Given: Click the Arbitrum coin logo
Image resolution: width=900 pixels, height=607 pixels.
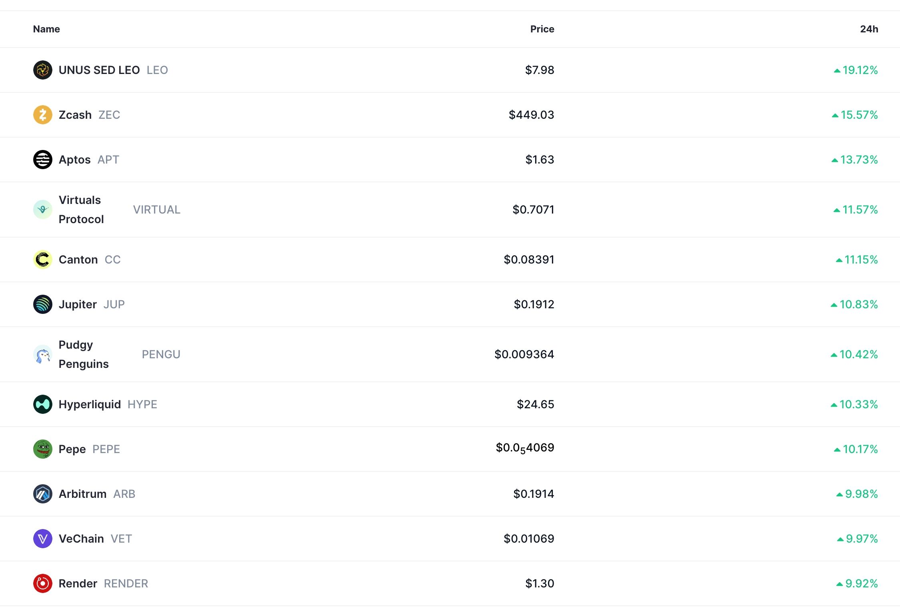Looking at the screenshot, I should [x=42, y=494].
